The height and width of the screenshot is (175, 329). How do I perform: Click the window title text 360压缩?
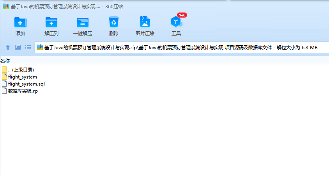(x=114, y=7)
